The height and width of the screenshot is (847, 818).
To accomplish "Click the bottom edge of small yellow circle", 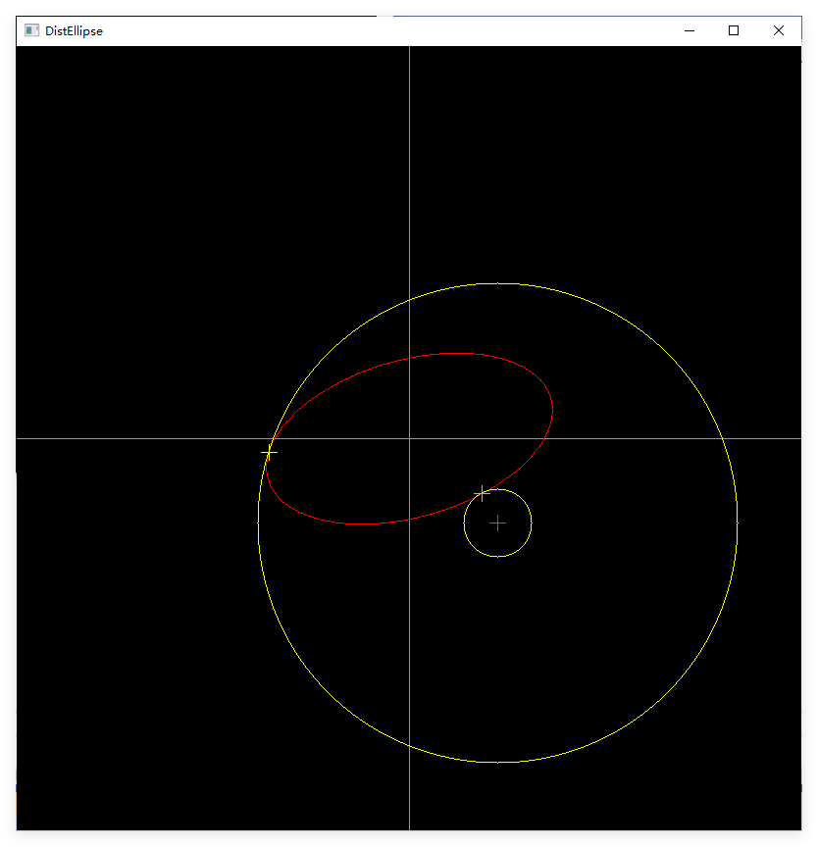I will click(x=497, y=556).
